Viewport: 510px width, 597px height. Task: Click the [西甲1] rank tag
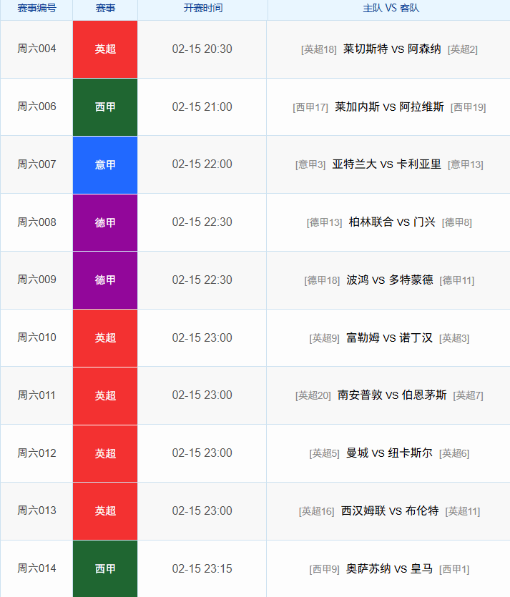coord(454,569)
